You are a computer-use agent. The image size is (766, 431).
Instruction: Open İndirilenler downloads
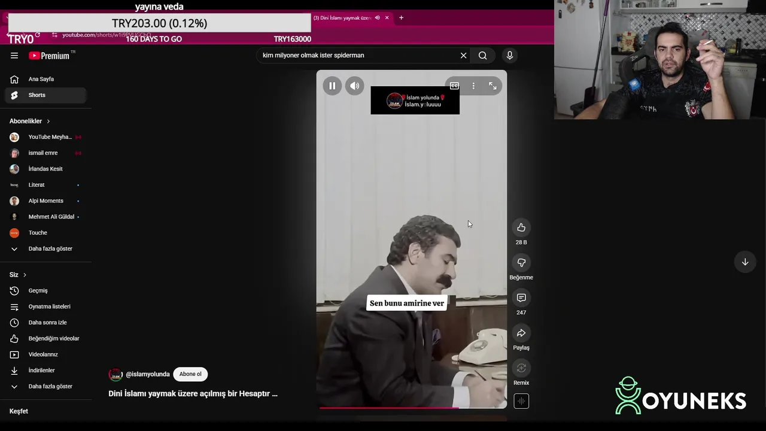click(45, 371)
